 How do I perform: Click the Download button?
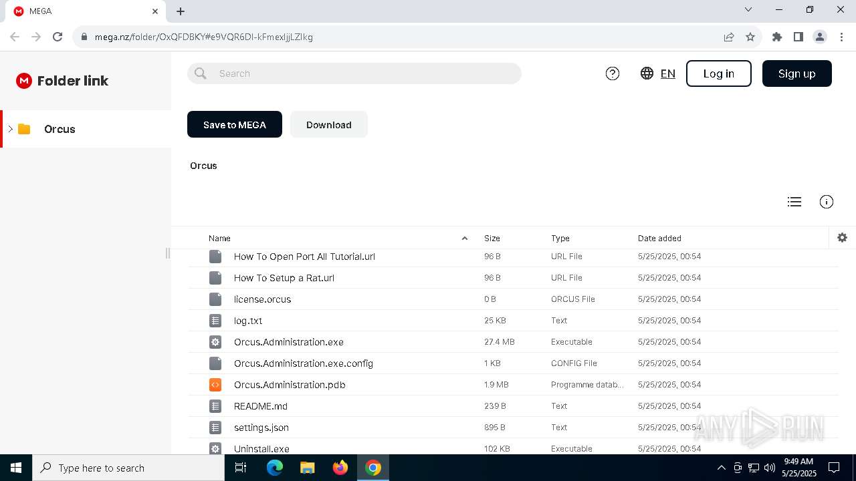click(329, 124)
